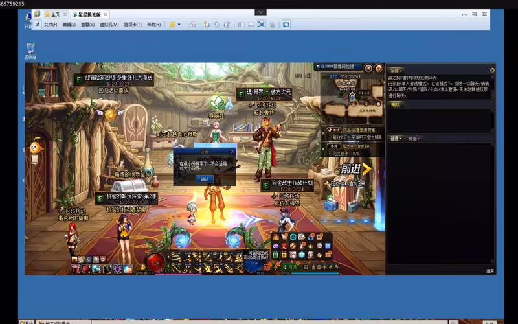Expand the power options dropdown arrow
Viewport: 518px width, 324px height.
pyautogui.click(x=179, y=25)
